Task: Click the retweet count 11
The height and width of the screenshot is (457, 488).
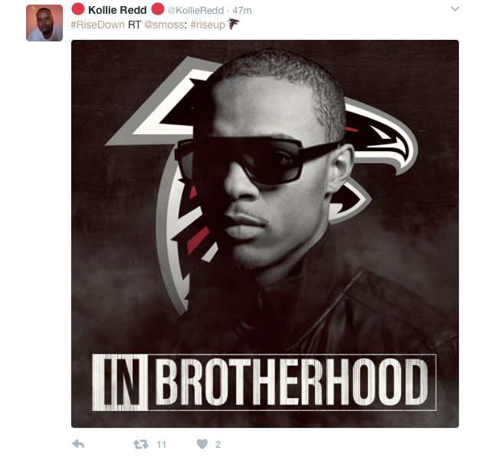Action: 161,445
